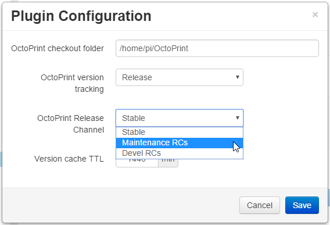The image size is (330, 225).
Task: Pick the Maintenance RCs release channel option
Action: click(180, 143)
